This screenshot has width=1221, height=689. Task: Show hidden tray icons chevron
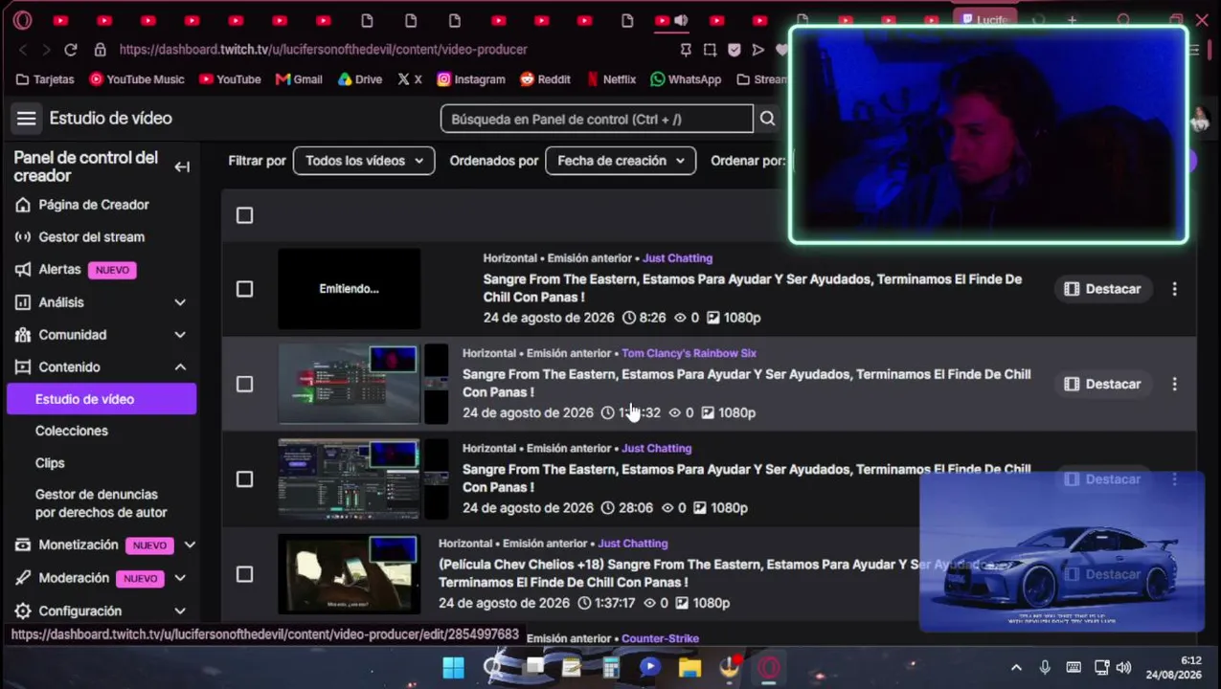click(x=1016, y=668)
